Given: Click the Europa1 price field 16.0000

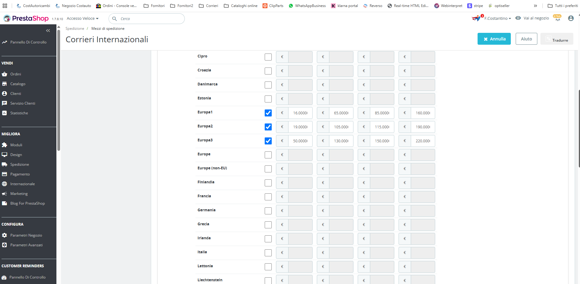Looking at the screenshot, I should (300, 113).
